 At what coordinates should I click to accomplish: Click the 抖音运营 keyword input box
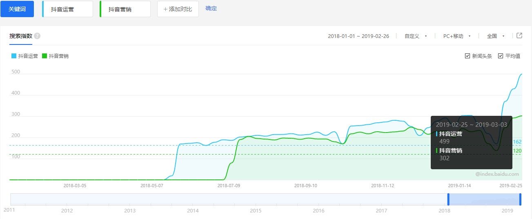[x=67, y=9]
